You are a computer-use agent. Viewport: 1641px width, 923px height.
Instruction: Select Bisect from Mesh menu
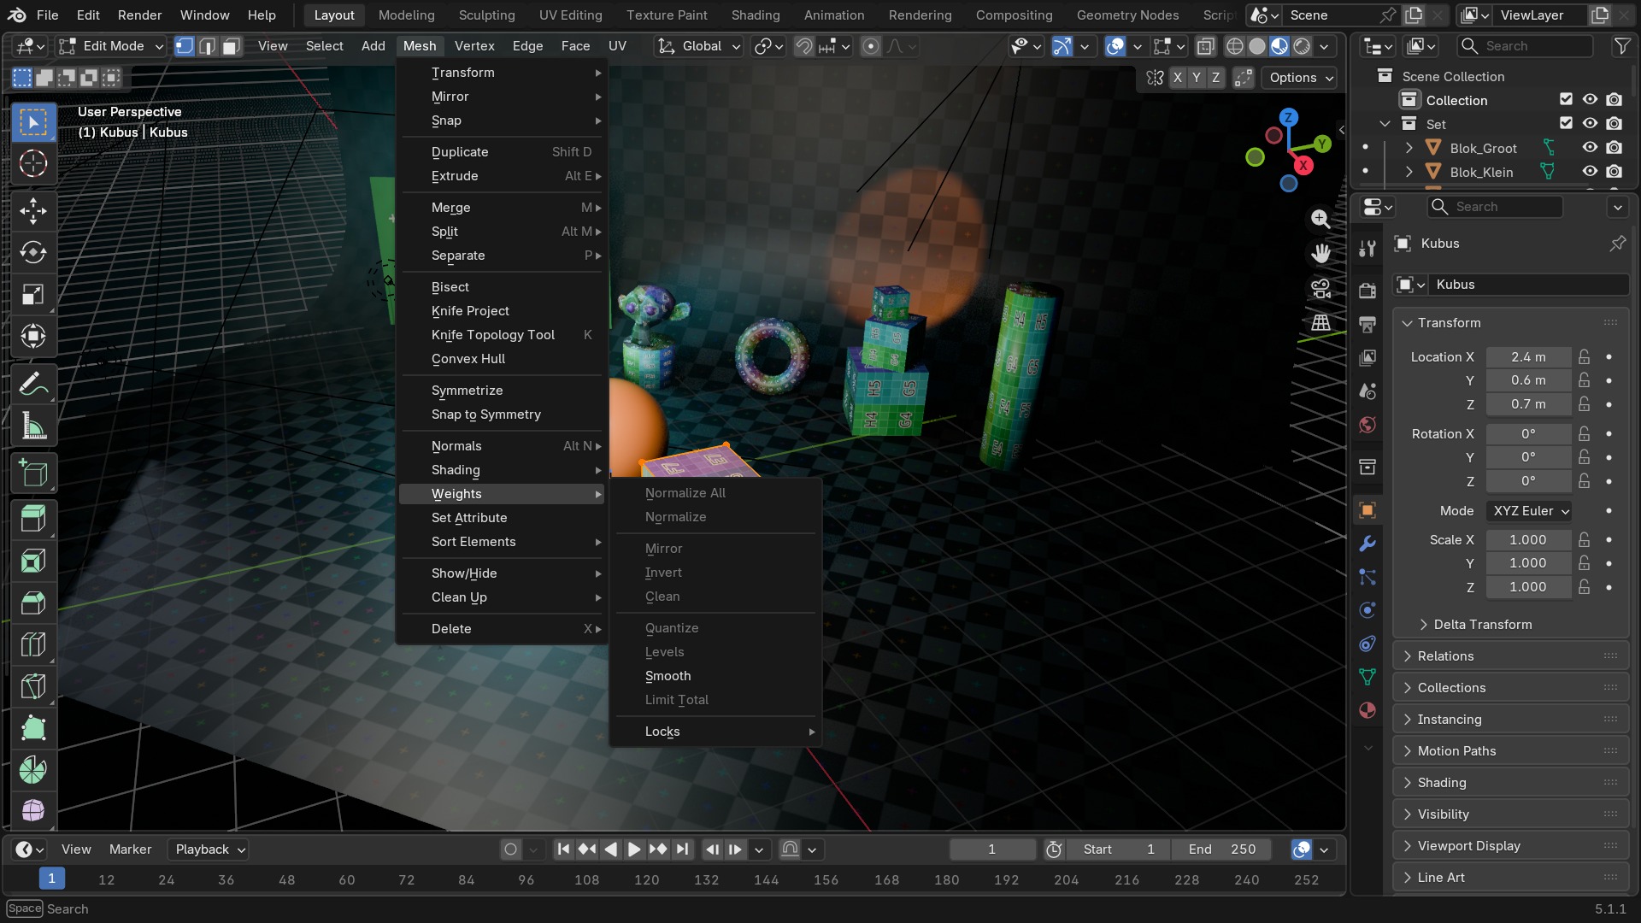pos(502,287)
